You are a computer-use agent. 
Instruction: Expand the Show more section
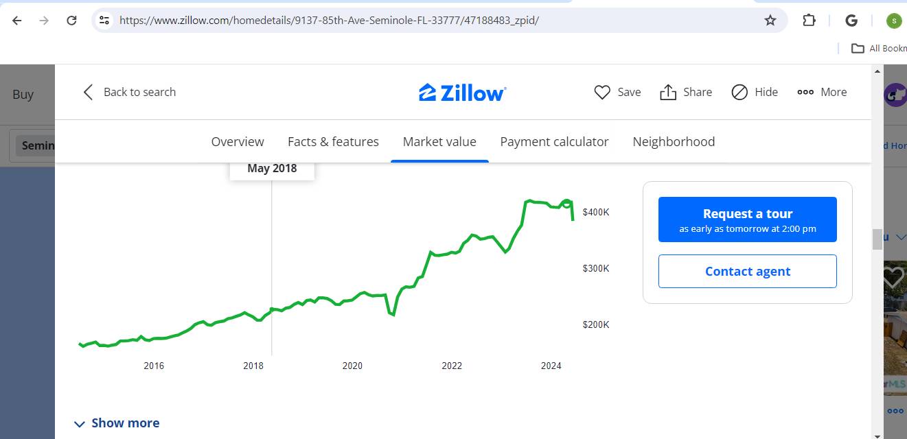pyautogui.click(x=117, y=423)
